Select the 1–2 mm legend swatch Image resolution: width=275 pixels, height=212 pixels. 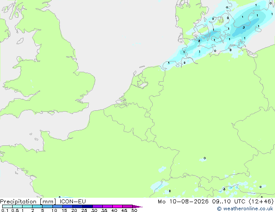pos(27,206)
